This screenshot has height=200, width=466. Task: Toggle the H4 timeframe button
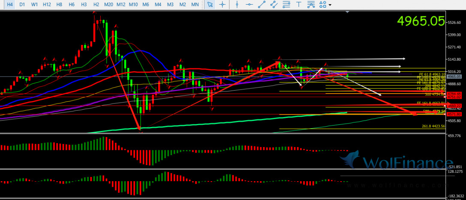click(x=9, y=4)
